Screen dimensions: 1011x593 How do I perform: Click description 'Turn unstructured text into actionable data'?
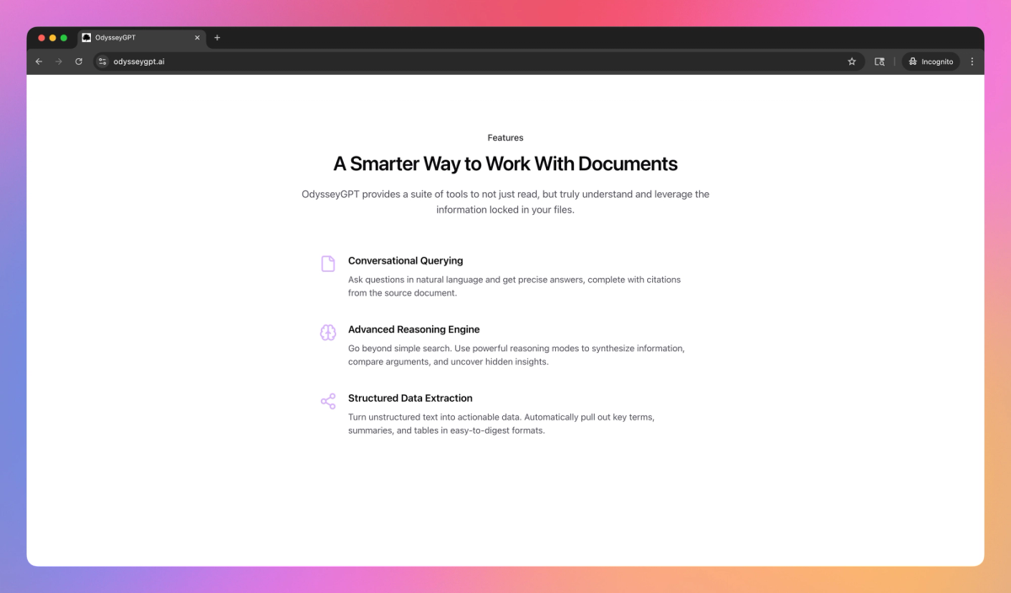point(501,424)
